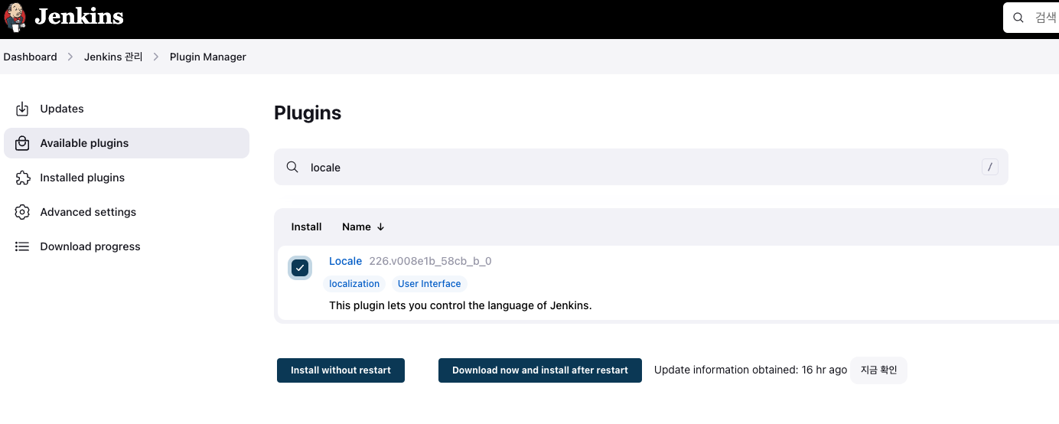Click Download now and install after restart
The width and height of the screenshot is (1059, 424).
(540, 370)
